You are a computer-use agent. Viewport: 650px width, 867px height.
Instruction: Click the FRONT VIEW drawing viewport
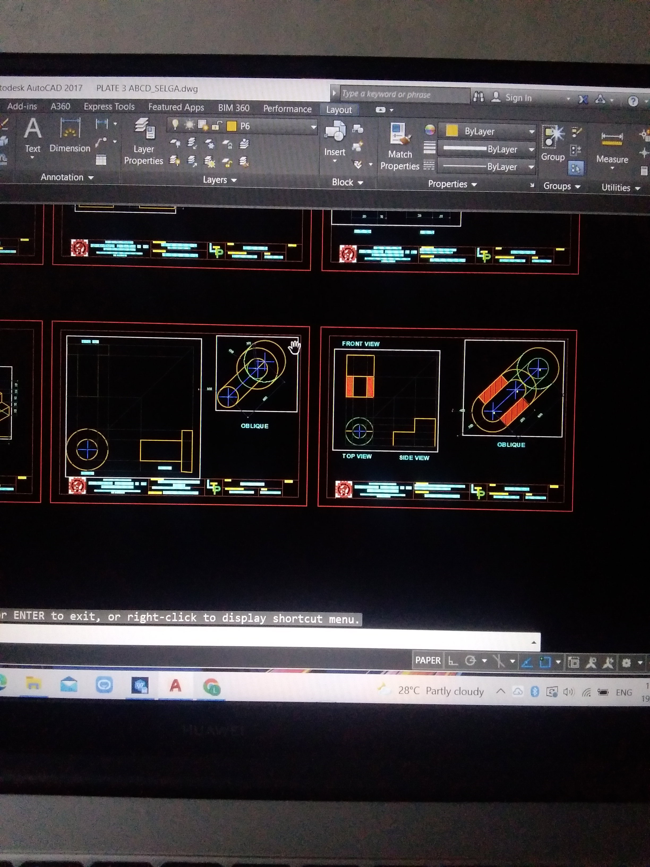click(386, 400)
